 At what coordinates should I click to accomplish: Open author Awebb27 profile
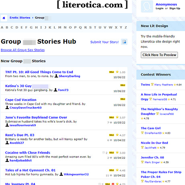pos(17,143)
